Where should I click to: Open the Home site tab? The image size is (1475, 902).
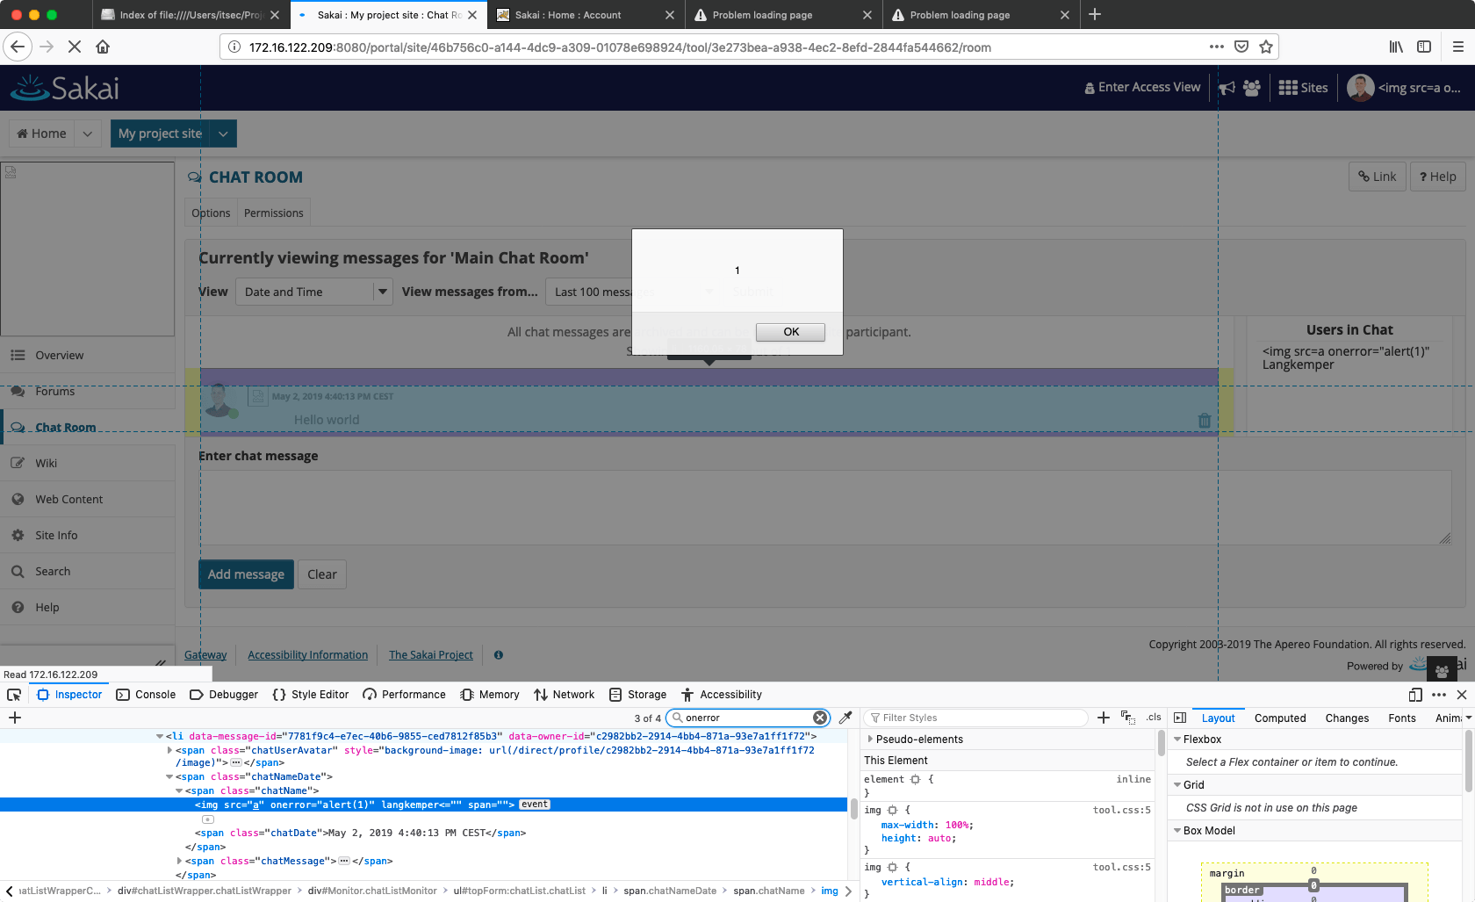point(42,133)
